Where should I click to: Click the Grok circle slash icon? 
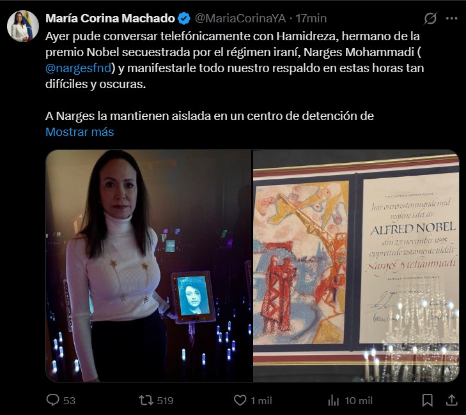click(x=430, y=19)
